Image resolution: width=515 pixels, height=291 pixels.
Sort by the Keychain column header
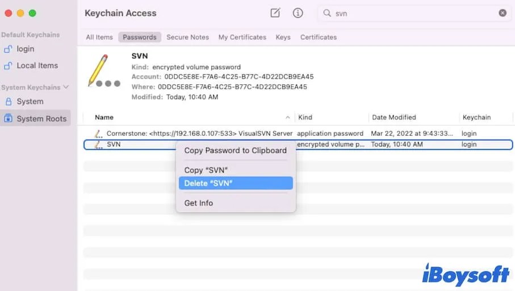476,117
